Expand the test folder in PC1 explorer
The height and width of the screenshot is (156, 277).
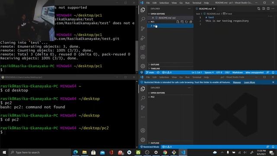171,26
